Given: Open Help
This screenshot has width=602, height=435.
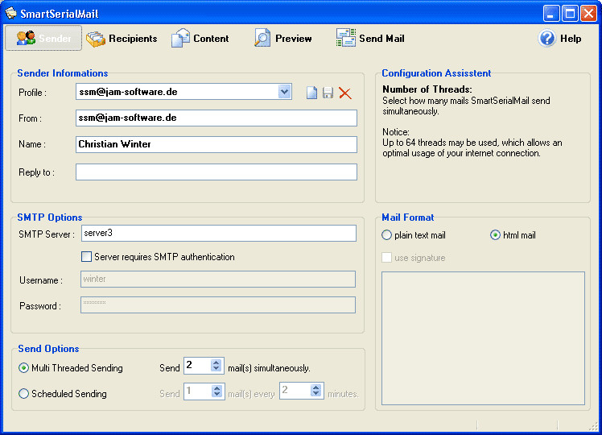Looking at the screenshot, I should (x=560, y=39).
